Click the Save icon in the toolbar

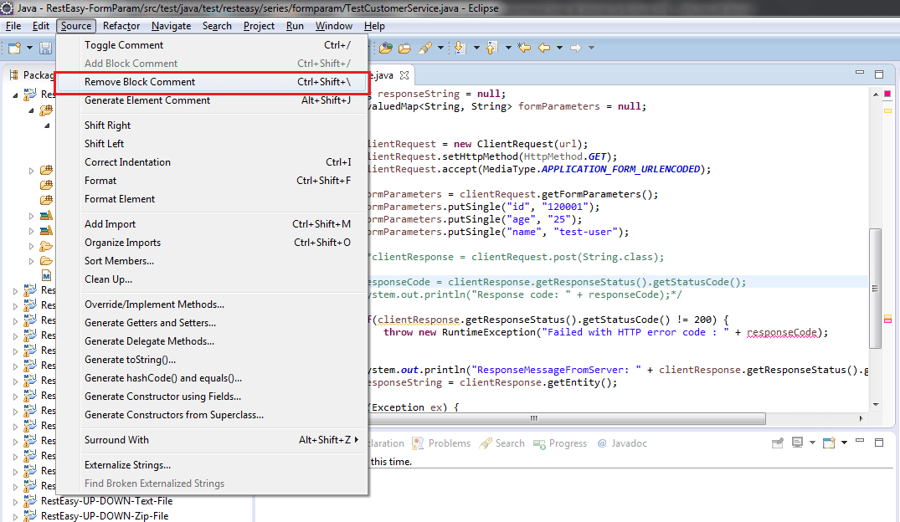pyautogui.click(x=46, y=48)
